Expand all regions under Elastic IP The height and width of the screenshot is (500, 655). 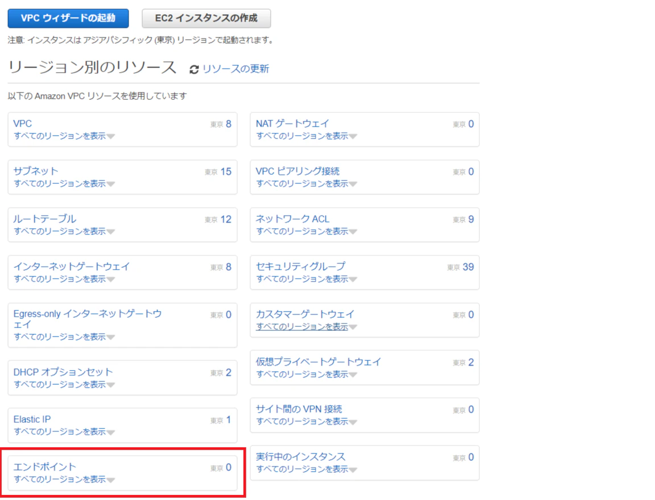click(x=64, y=431)
